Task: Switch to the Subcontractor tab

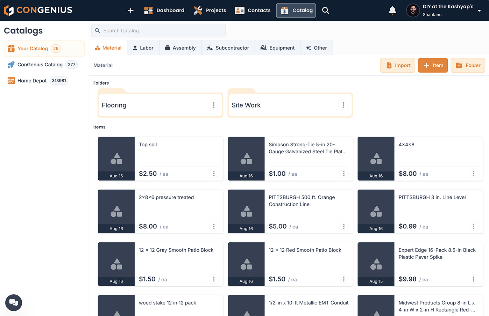Action: tap(228, 48)
